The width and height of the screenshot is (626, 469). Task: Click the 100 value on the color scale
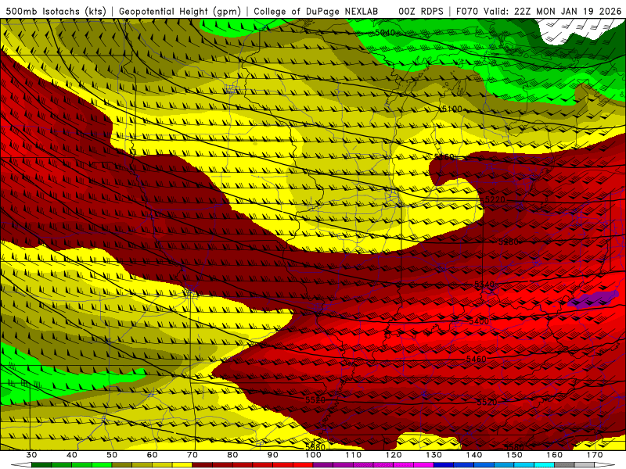pyautogui.click(x=313, y=455)
